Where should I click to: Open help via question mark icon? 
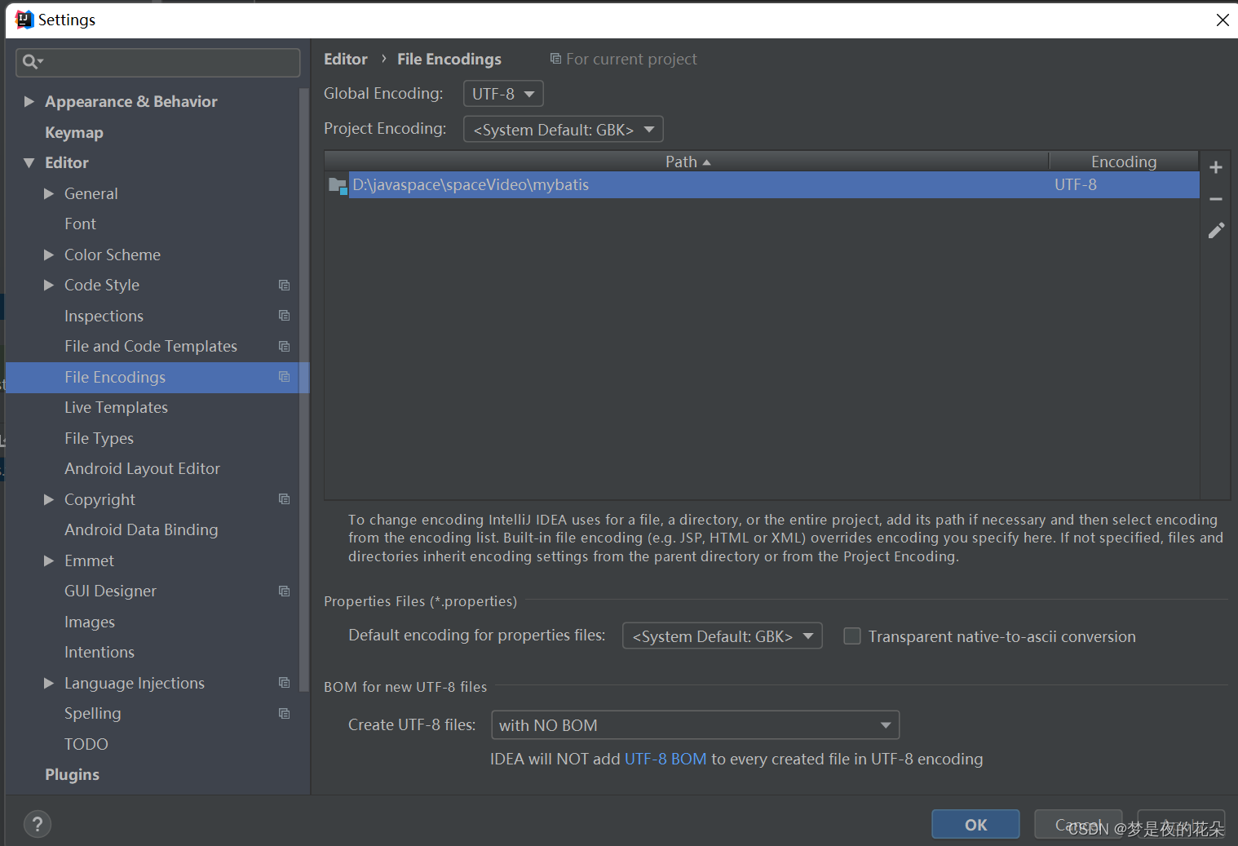pos(38,824)
